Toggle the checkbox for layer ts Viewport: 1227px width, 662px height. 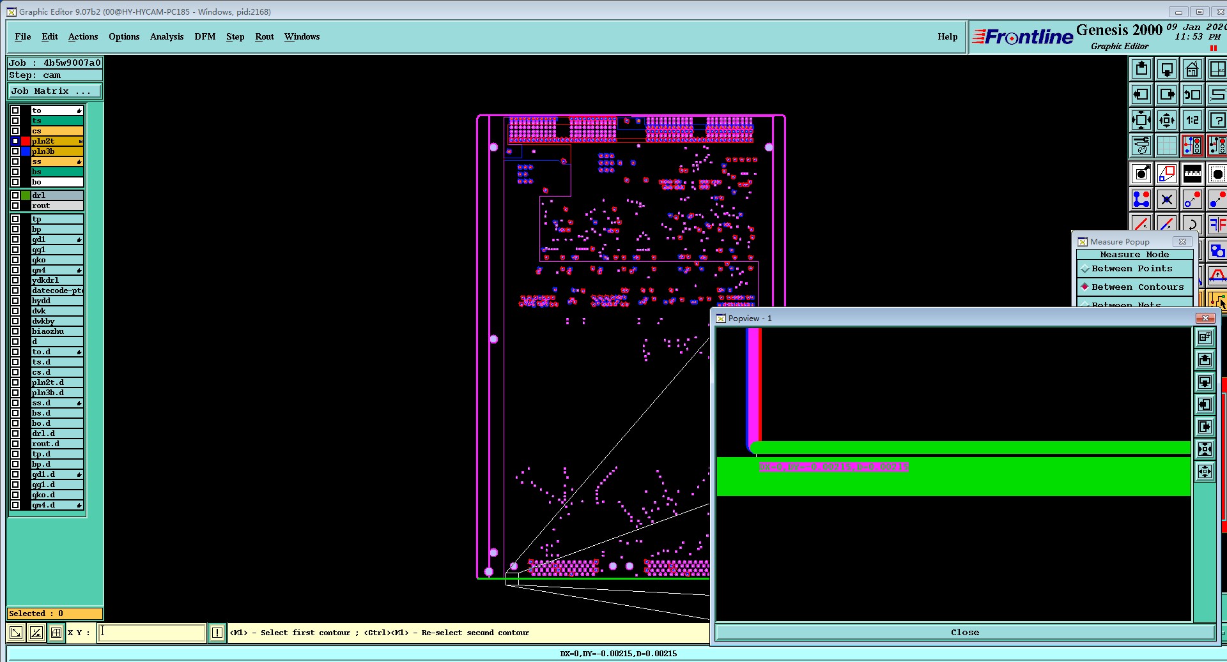(x=15, y=121)
